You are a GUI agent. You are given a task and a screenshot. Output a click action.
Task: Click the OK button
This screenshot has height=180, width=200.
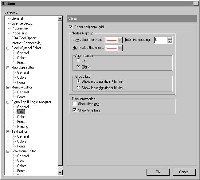[158, 172]
